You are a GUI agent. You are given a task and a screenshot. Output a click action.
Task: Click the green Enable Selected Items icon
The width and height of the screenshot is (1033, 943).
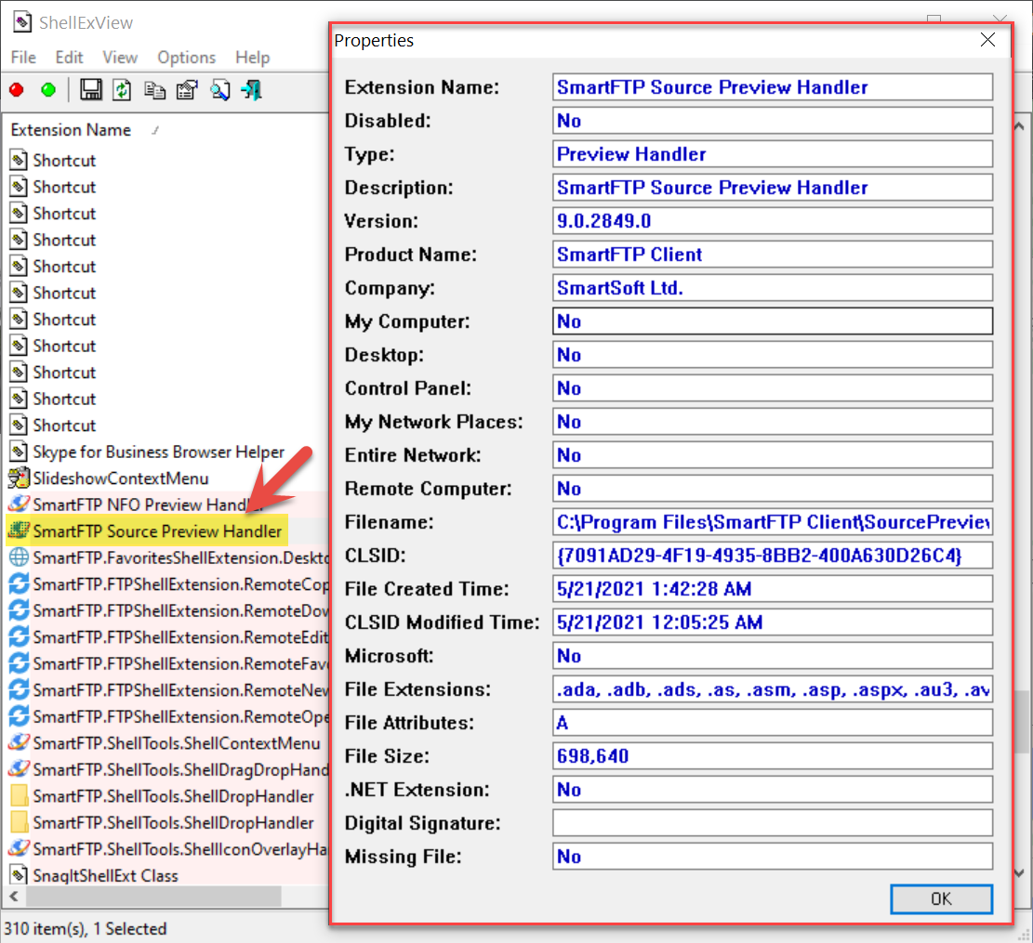(47, 90)
